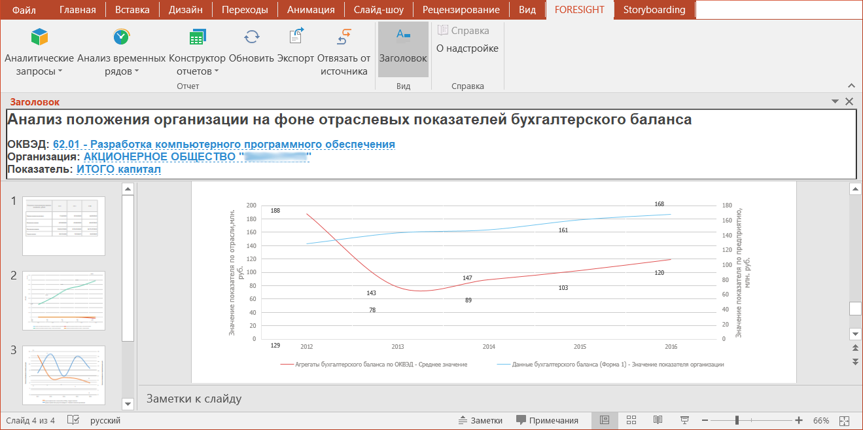Start slideshow from status bar icon
The width and height of the screenshot is (863, 430).
tap(684, 420)
